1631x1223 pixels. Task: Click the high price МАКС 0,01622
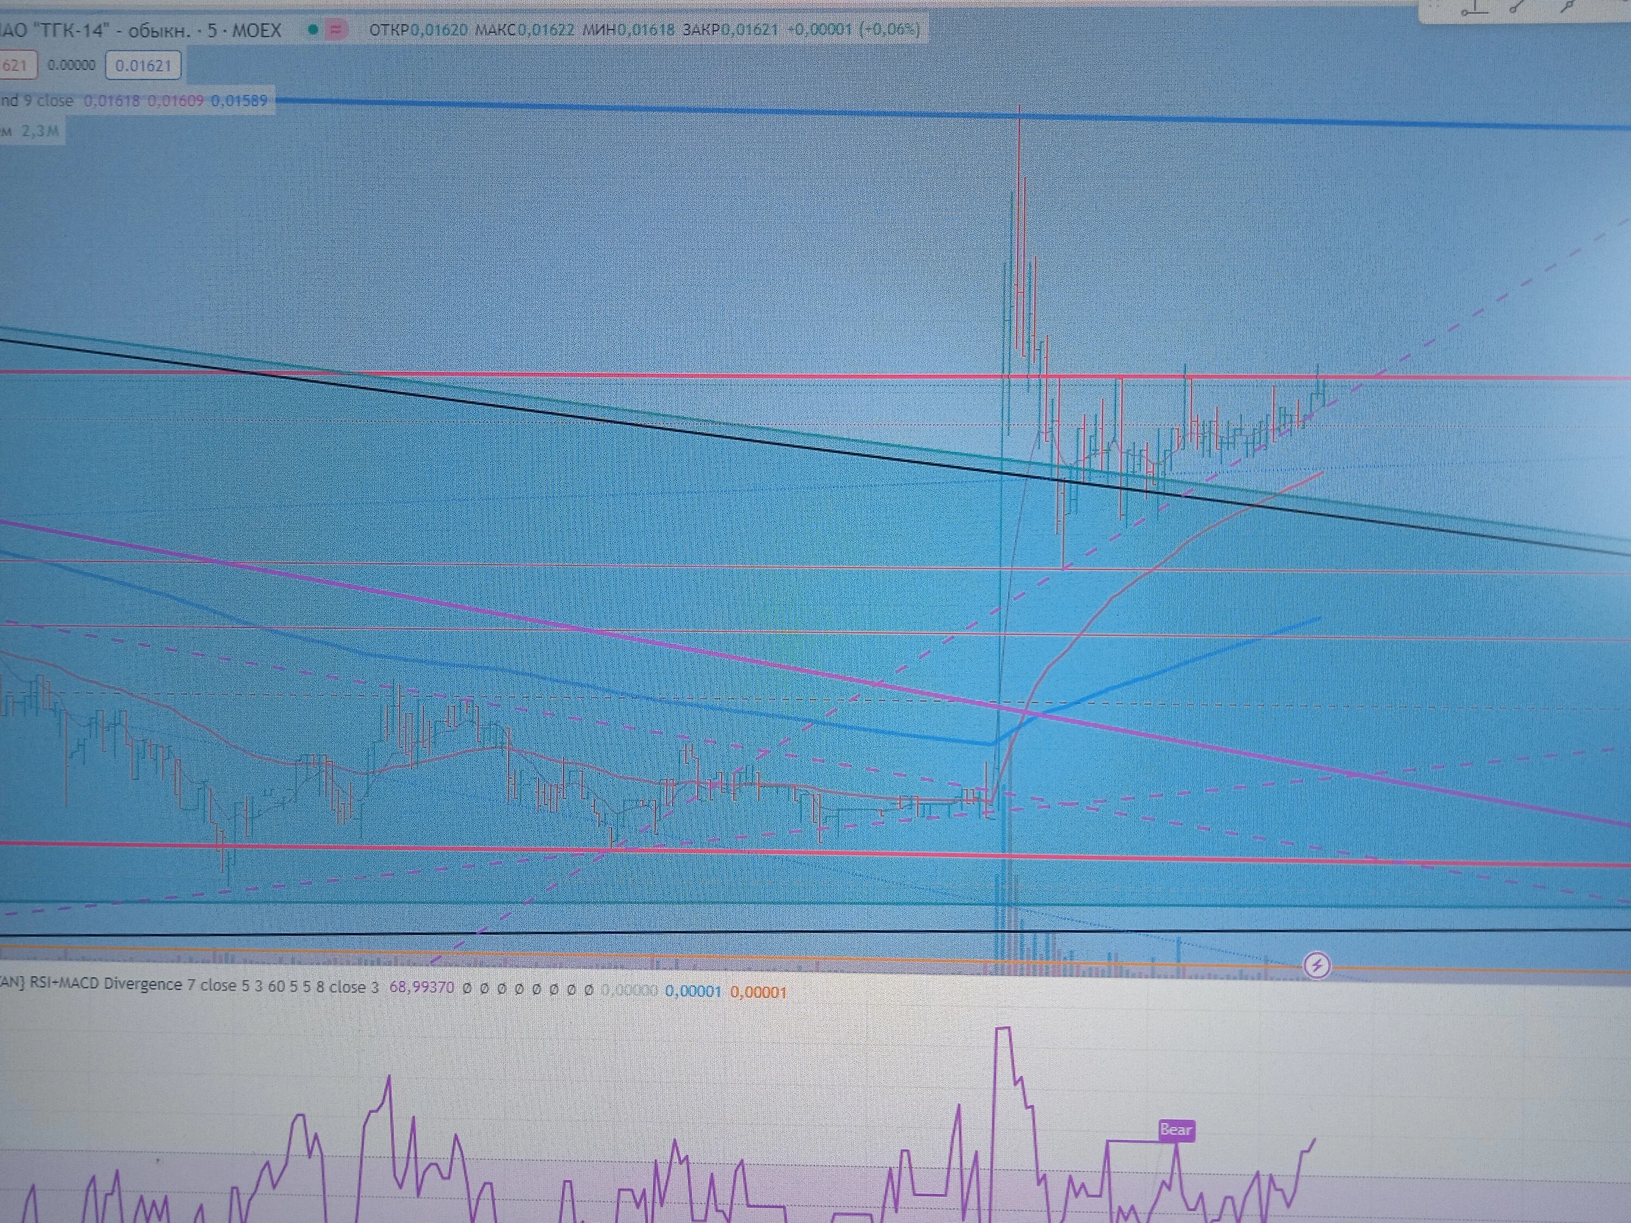[x=525, y=30]
